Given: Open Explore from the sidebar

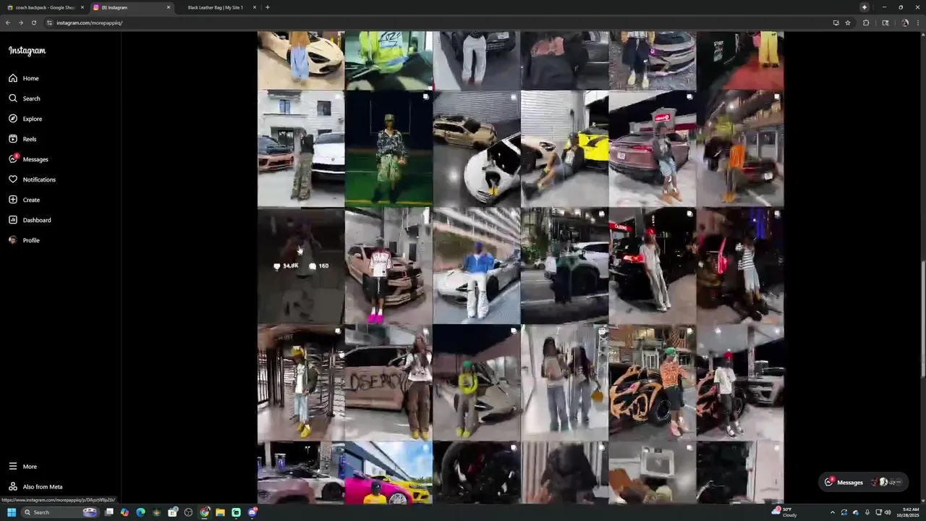Looking at the screenshot, I should coord(25,119).
